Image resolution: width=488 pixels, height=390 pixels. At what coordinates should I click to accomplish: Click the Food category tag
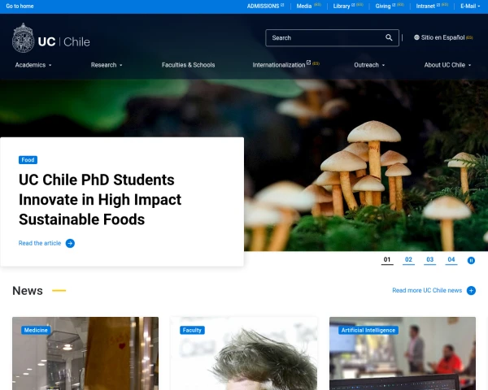28,160
